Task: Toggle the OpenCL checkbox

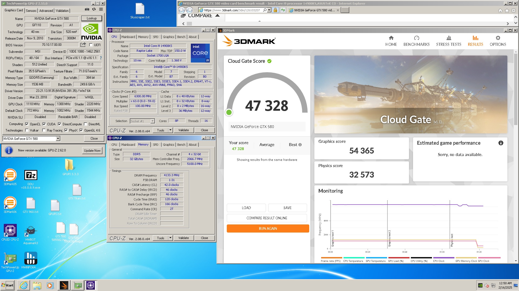Action: [27, 124]
